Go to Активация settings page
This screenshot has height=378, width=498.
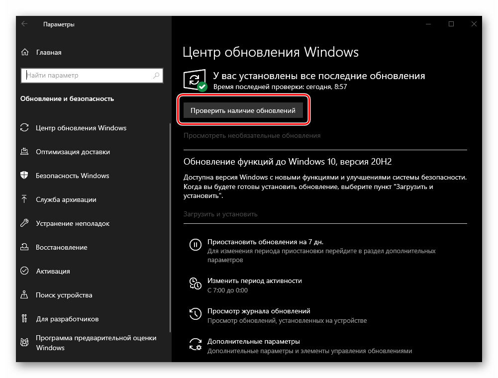pyautogui.click(x=53, y=271)
